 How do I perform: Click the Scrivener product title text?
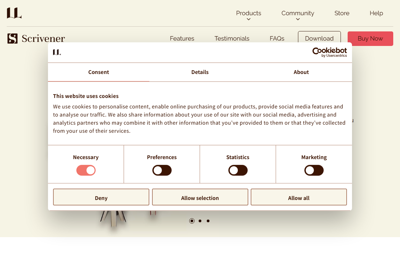pos(43,39)
